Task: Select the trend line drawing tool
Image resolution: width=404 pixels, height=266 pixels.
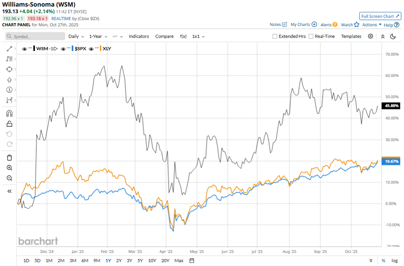Action: tap(9, 48)
